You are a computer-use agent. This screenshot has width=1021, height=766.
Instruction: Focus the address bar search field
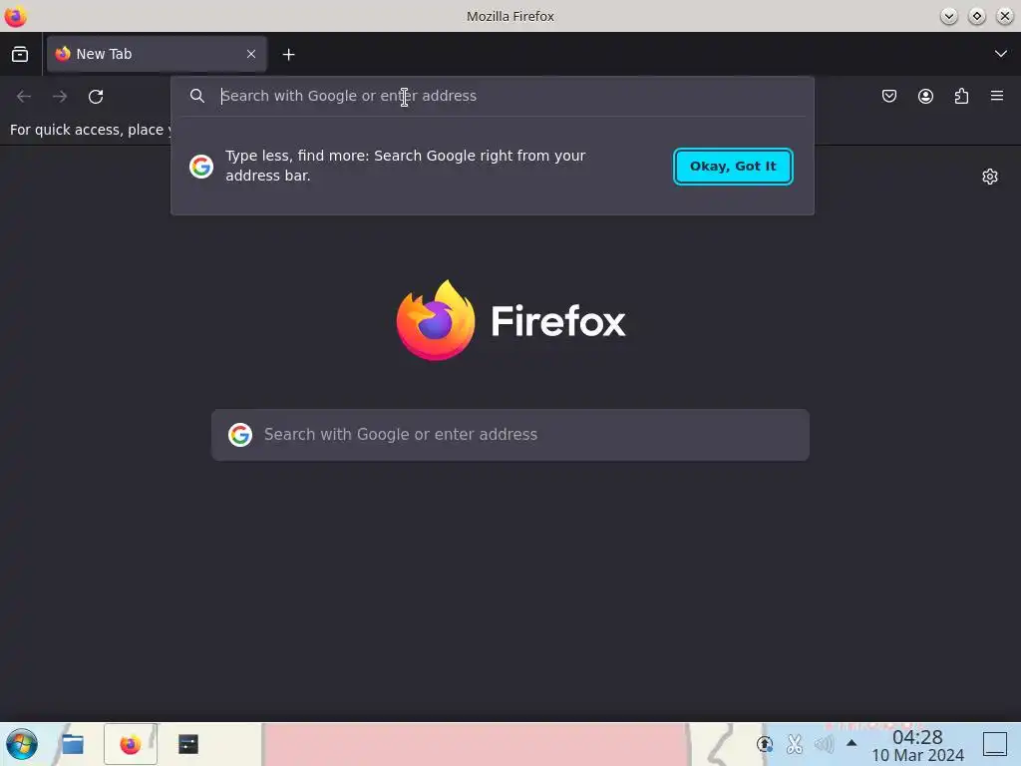click(493, 96)
